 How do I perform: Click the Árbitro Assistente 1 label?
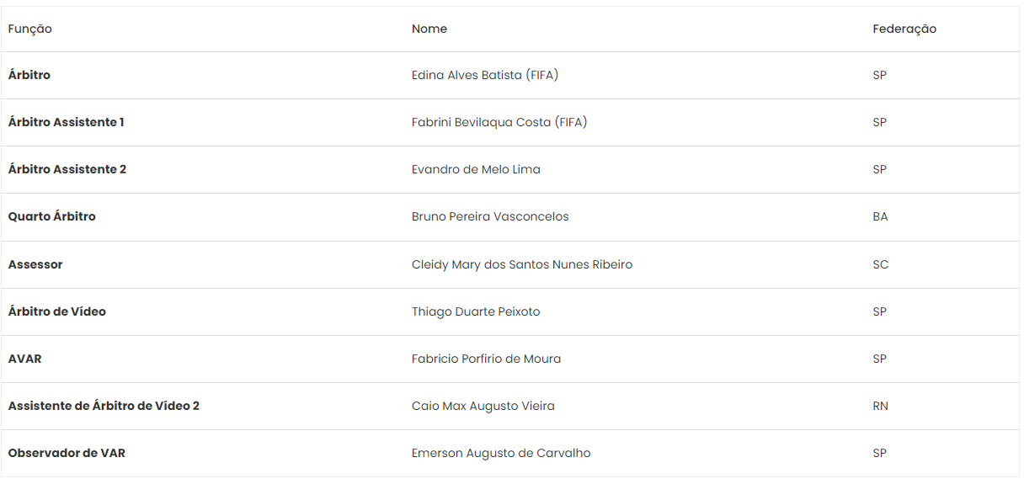[x=67, y=122]
